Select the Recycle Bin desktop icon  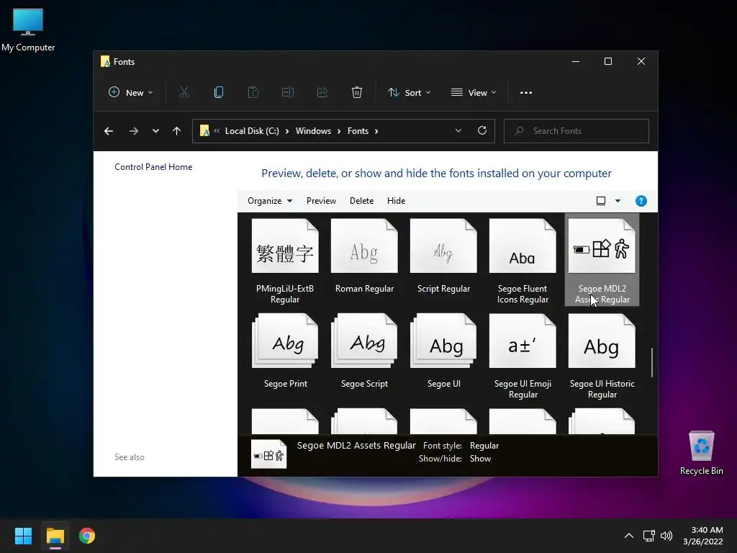point(701,454)
